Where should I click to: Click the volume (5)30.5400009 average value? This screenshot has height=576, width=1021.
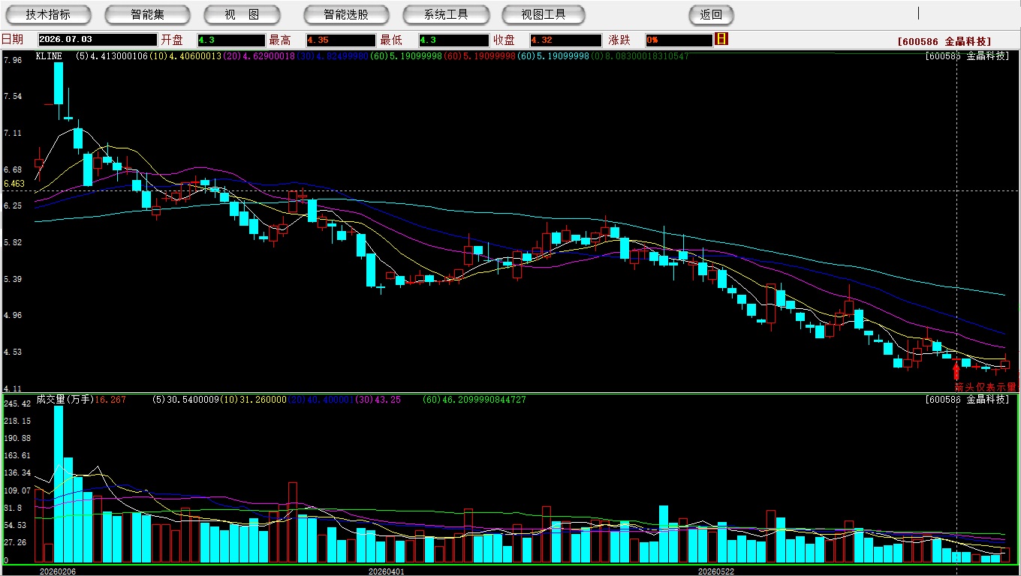point(184,400)
